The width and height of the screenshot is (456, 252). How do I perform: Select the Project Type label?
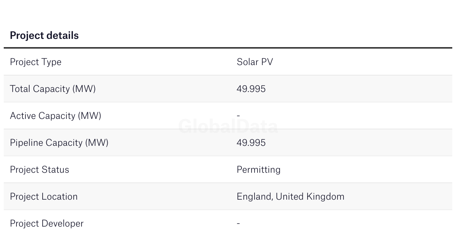[36, 62]
